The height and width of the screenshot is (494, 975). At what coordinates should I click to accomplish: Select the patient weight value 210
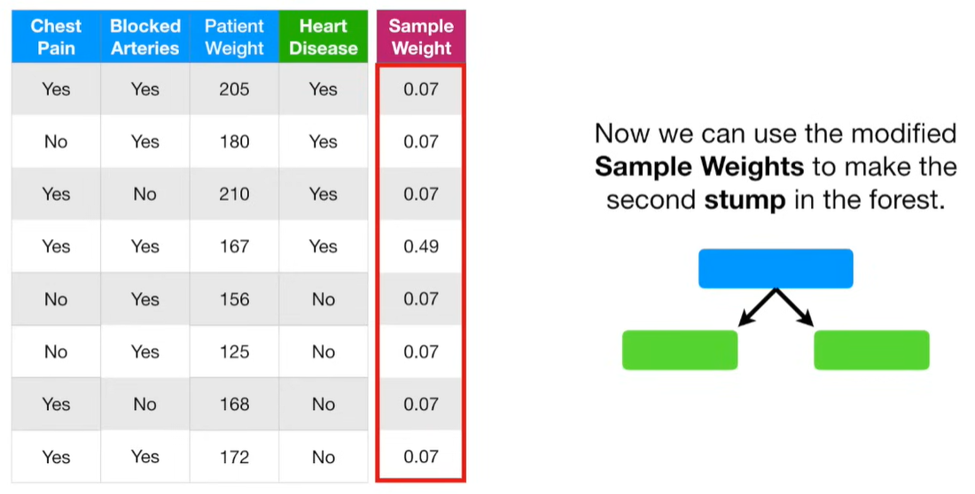[234, 194]
